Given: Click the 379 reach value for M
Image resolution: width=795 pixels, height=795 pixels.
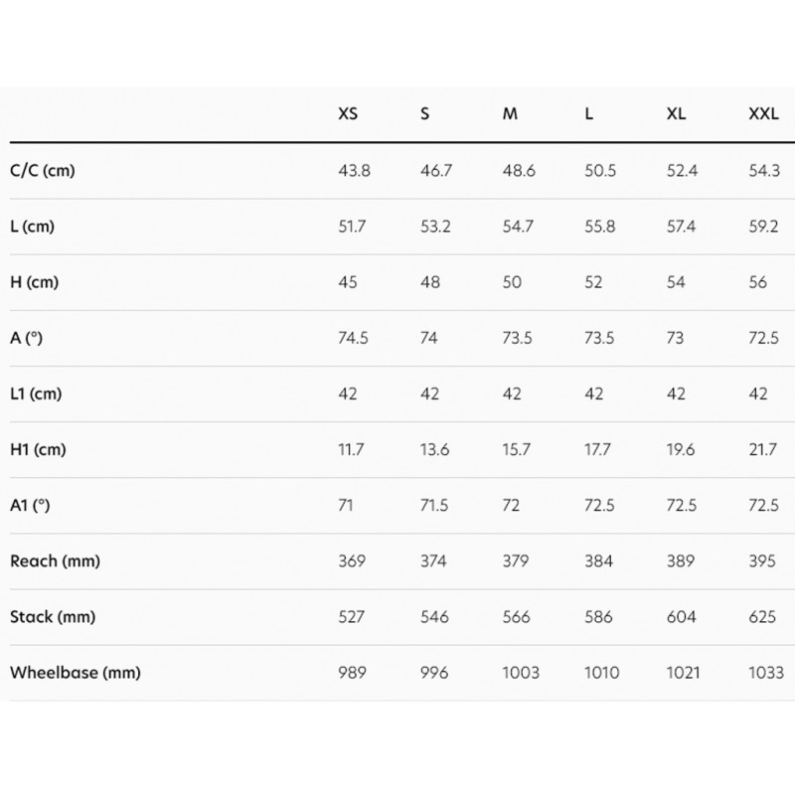Looking at the screenshot, I should pos(518,561).
